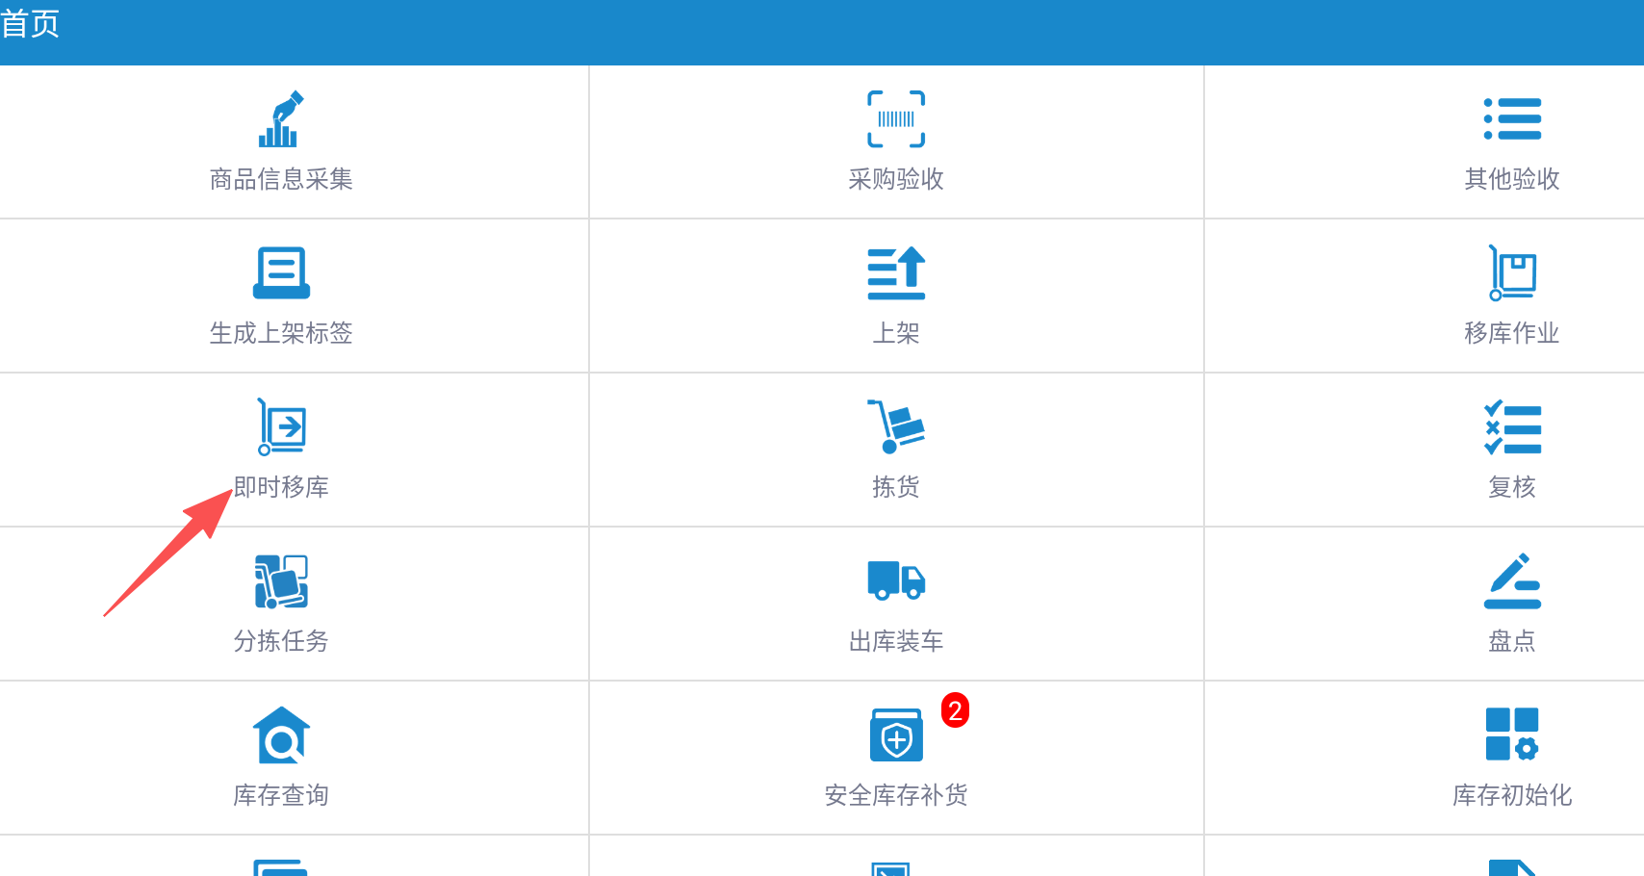The height and width of the screenshot is (876, 1644).
Task: Tap the 即时移库 text label
Action: coord(281,487)
